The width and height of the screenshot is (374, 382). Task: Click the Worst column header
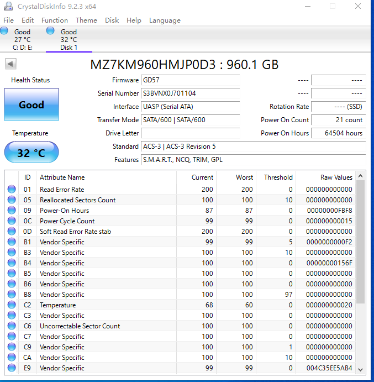tap(236, 177)
